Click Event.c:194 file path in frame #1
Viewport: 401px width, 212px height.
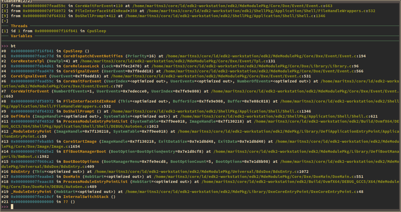266,56
